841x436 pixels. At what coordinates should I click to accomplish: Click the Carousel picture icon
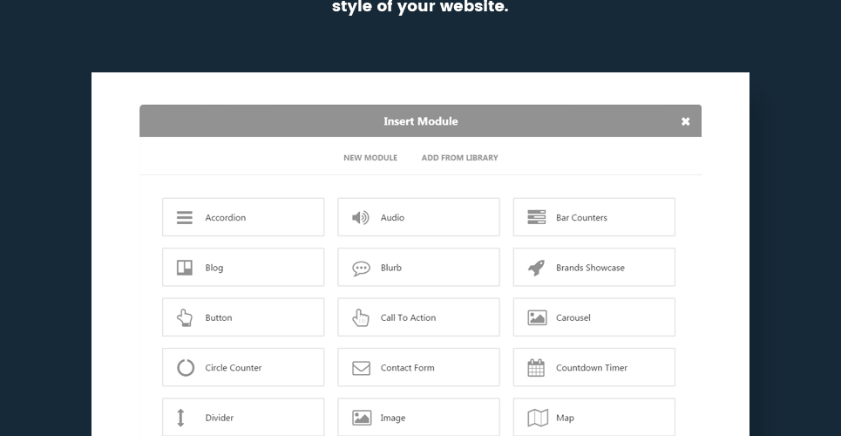pyautogui.click(x=537, y=318)
